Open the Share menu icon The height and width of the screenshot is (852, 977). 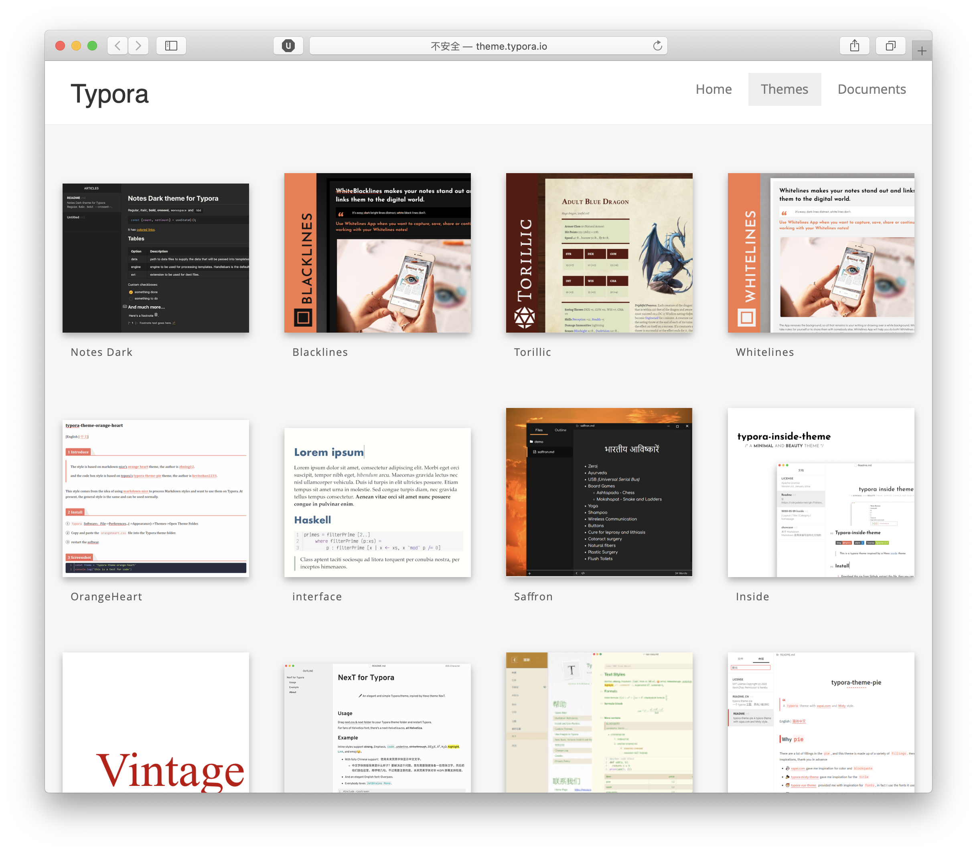854,46
